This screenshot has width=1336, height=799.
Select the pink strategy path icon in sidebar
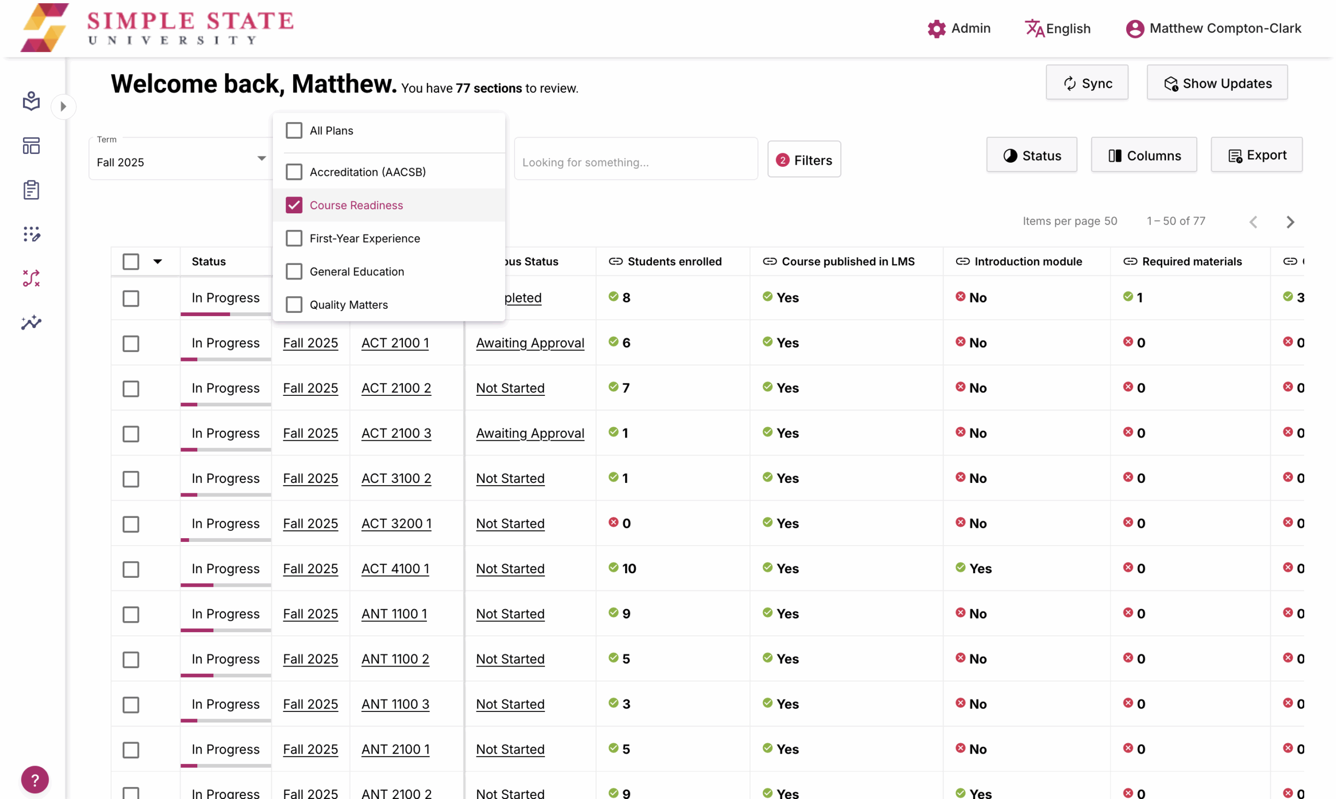[31, 279]
